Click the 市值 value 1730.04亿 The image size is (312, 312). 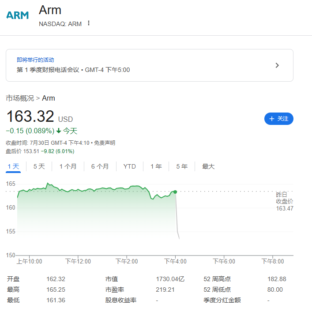click(x=170, y=279)
